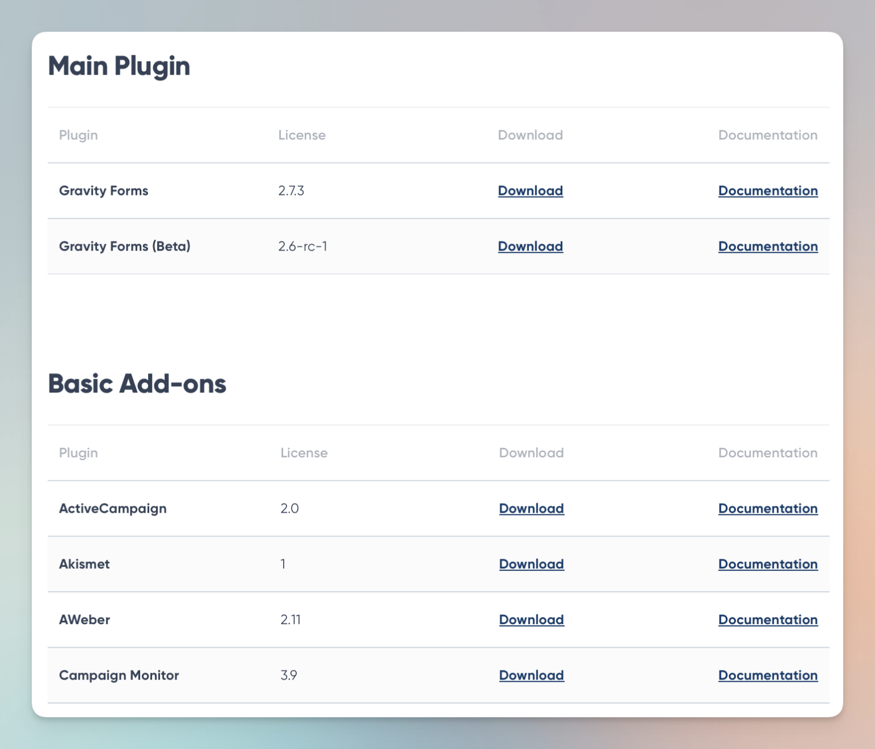View ActiveCampaign Documentation
875x749 pixels.
[767, 508]
